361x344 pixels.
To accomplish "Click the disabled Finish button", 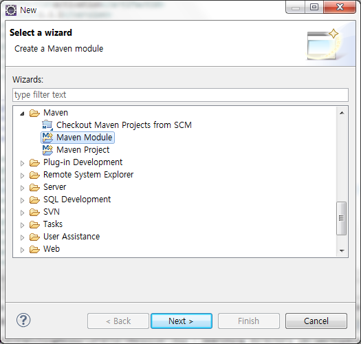I will coord(249,321).
